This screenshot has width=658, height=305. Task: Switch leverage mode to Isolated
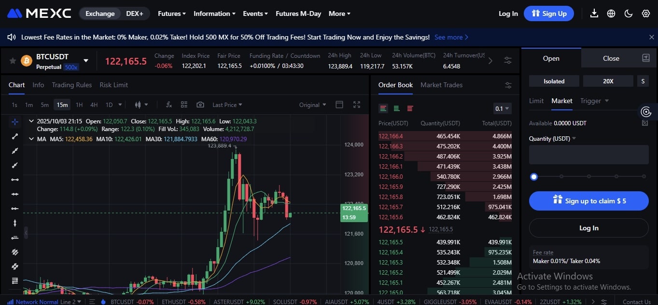(554, 81)
